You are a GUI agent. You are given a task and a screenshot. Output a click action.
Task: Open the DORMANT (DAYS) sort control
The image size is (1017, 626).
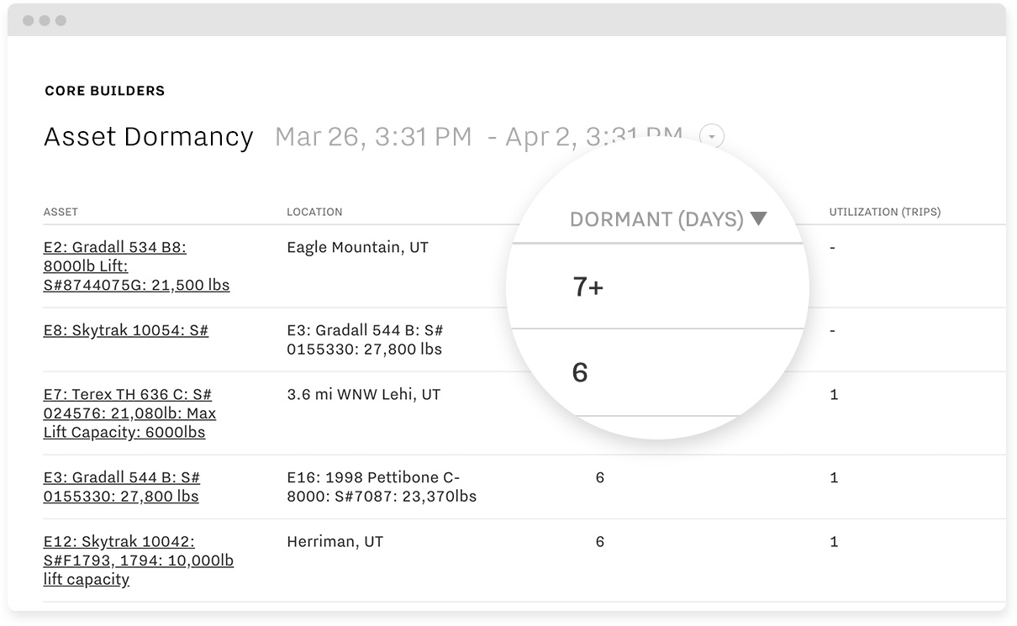coord(667,218)
